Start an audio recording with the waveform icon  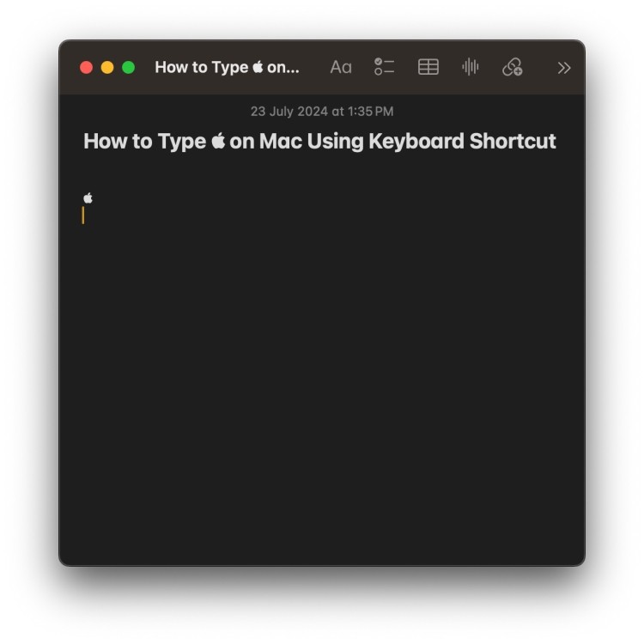click(471, 67)
